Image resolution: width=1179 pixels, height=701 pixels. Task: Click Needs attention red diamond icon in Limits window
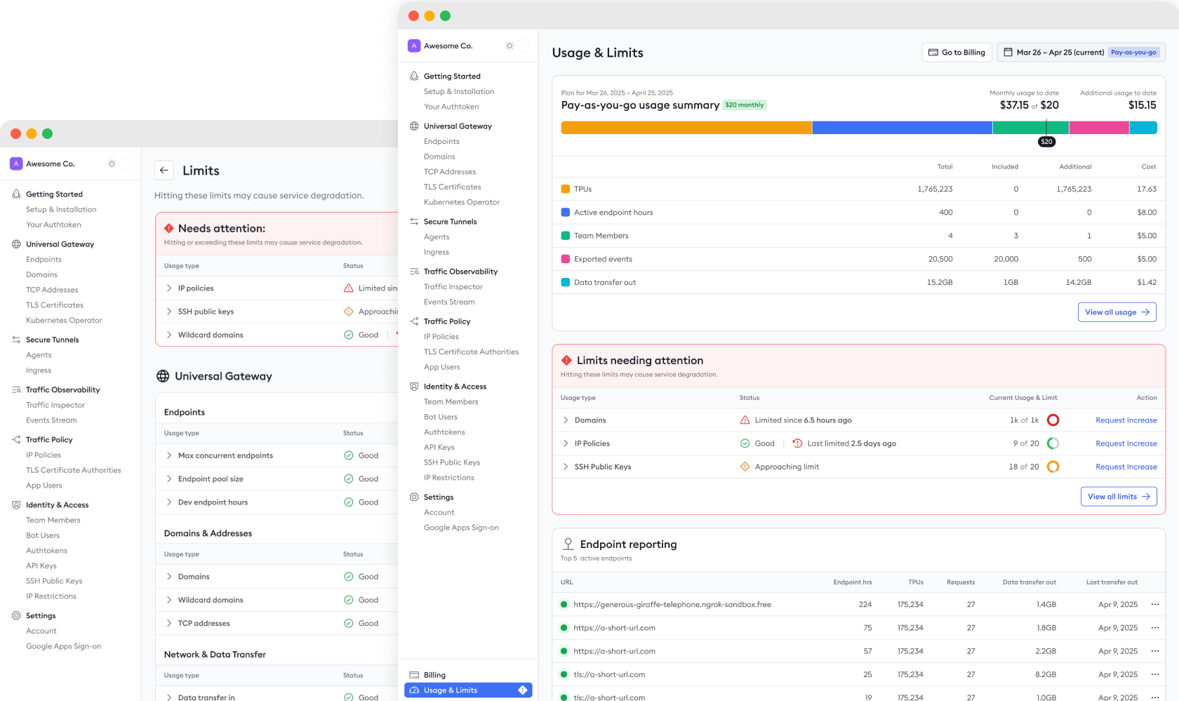tap(169, 228)
